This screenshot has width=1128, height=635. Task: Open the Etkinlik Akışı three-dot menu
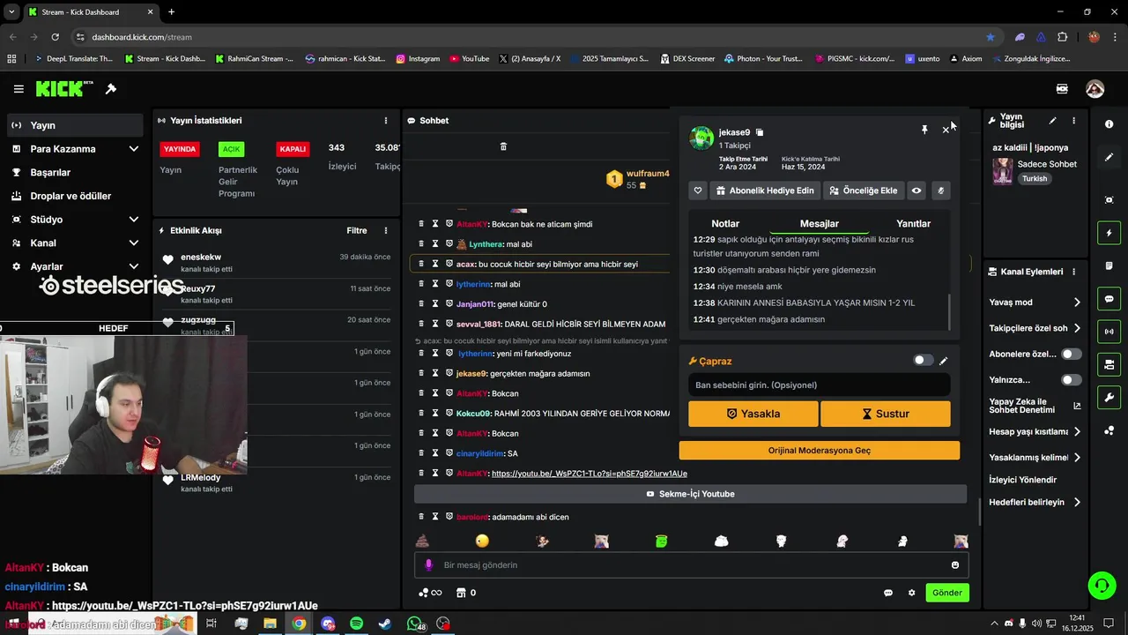point(385,231)
